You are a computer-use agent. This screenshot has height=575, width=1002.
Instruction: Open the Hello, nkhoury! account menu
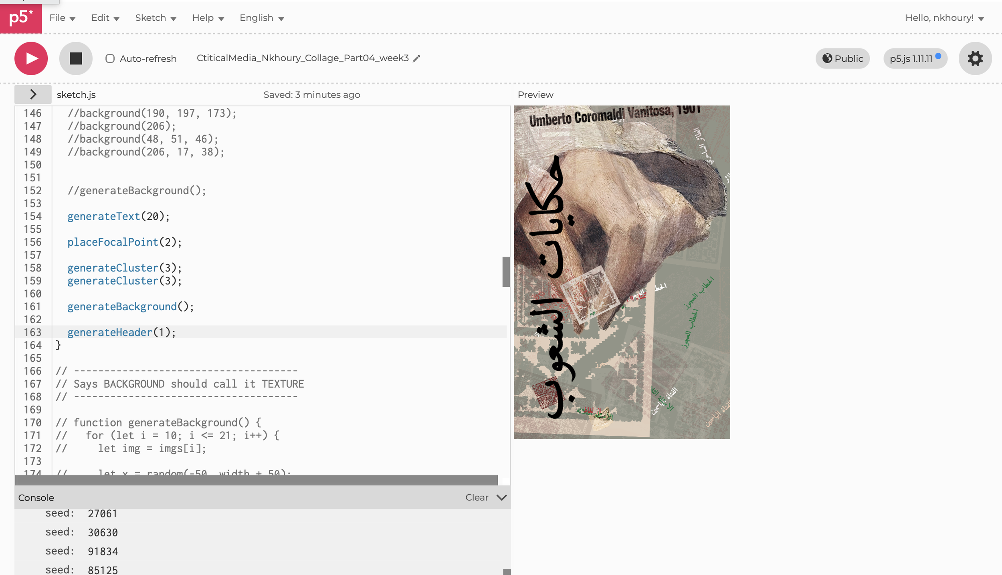point(945,18)
